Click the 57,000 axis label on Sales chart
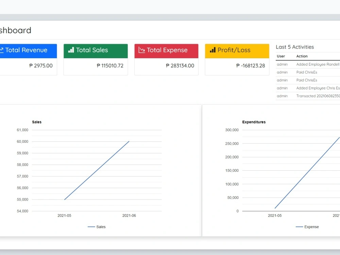This screenshot has width=340, height=255. coord(22,176)
